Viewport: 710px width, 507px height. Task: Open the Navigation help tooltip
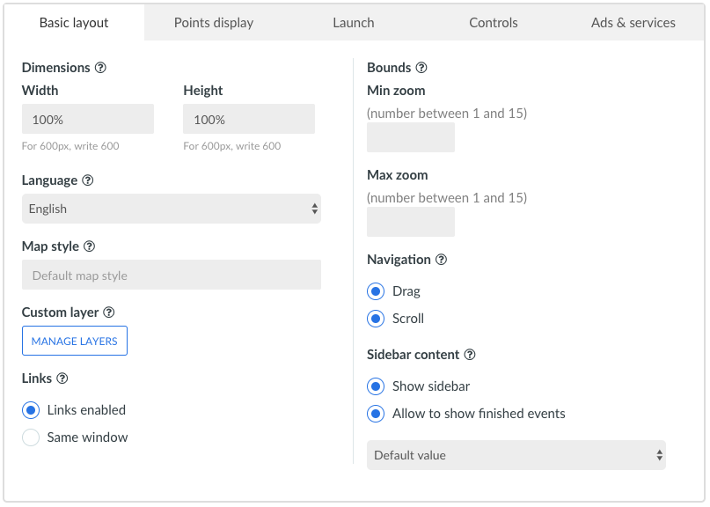tap(440, 260)
